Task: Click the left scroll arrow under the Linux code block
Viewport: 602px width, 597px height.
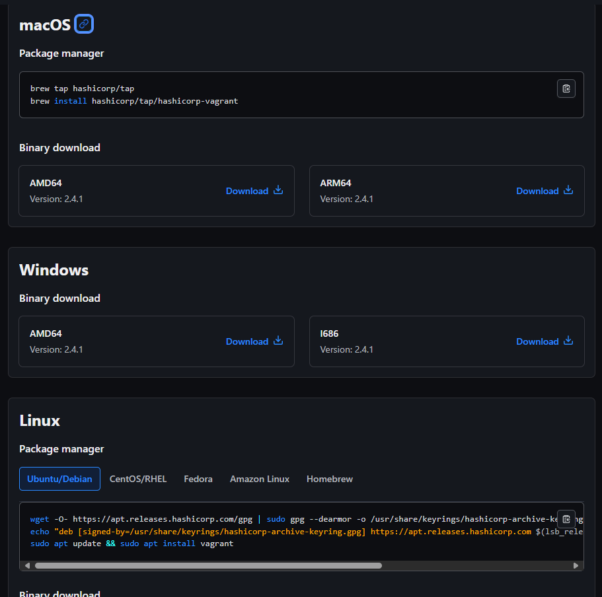Action: (x=27, y=565)
